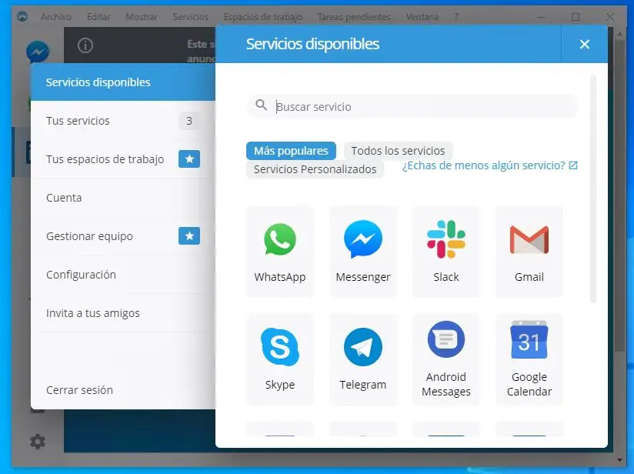Click the main window scrollbar down arrow

click(x=619, y=459)
